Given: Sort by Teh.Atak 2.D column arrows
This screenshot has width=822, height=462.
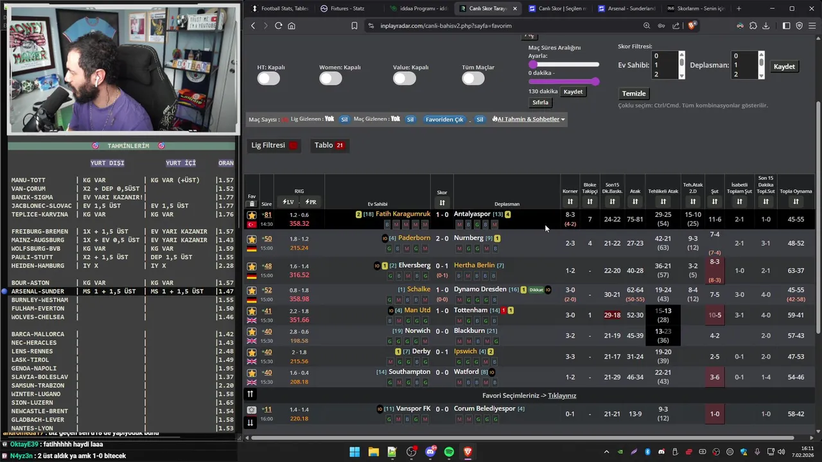Looking at the screenshot, I should [x=693, y=201].
